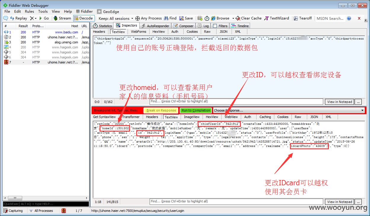The image size is (370, 216).
Task: Select session 1 www.baidu.com
Action: click(x=46, y=32)
